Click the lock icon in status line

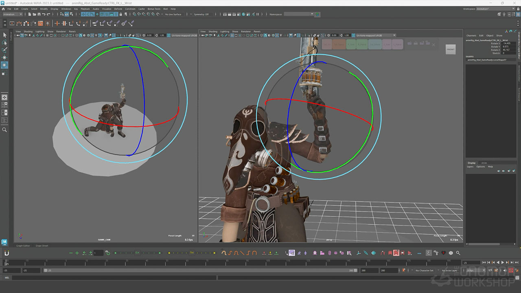tap(120, 14)
